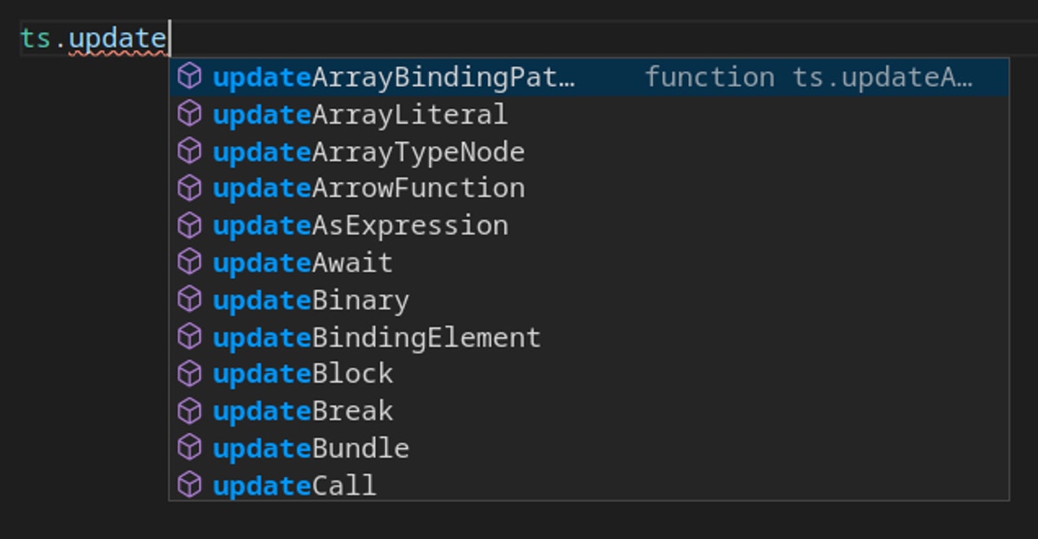Image resolution: width=1038 pixels, height=539 pixels.
Task: Click the cube icon beside updateArrayLiteral
Action: tap(189, 114)
